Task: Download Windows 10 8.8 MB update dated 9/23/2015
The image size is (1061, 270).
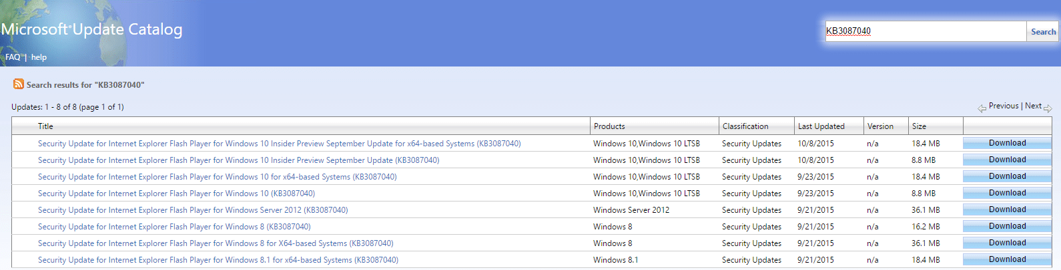Action: click(x=1007, y=193)
